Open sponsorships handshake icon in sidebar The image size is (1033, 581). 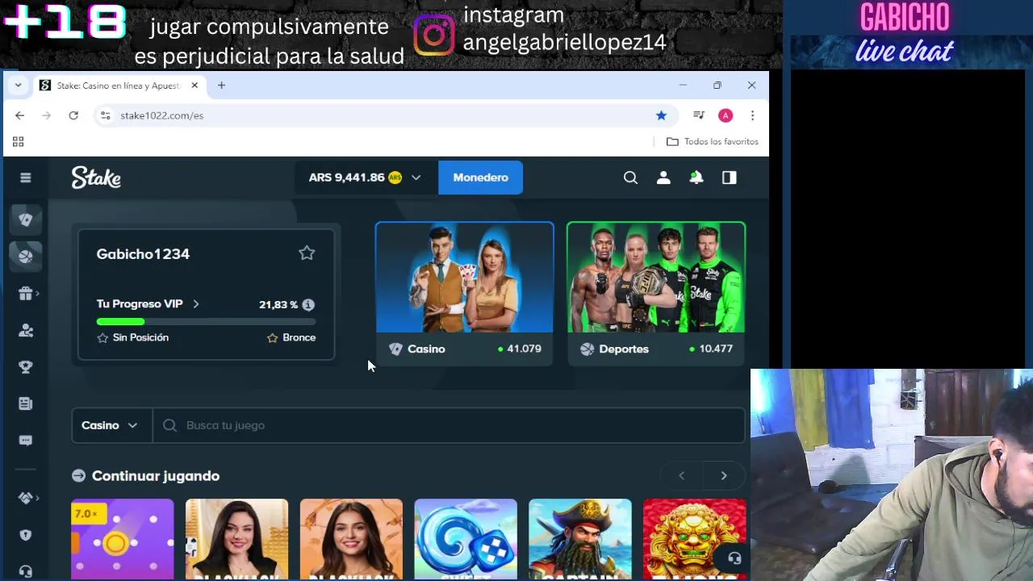(x=26, y=498)
